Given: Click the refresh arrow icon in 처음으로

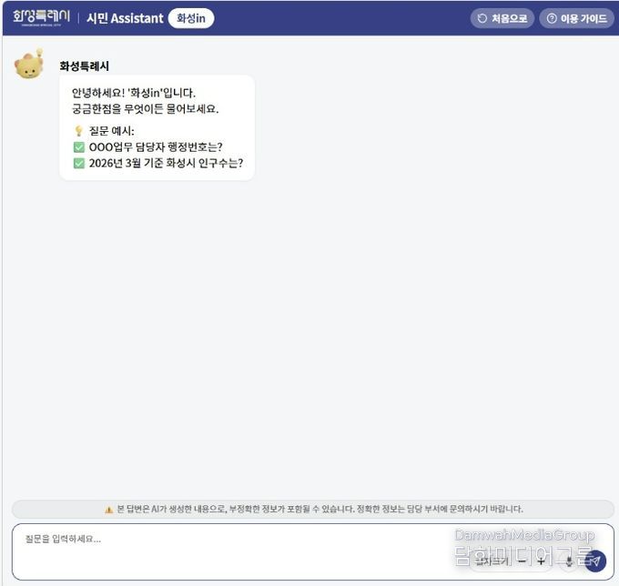Looking at the screenshot, I should tap(482, 18).
